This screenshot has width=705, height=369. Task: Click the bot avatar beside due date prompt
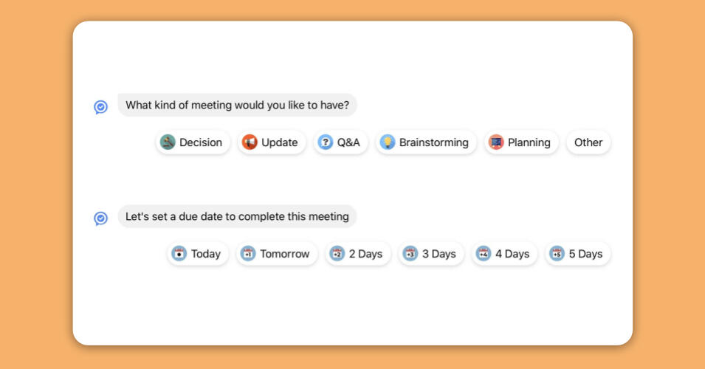(x=101, y=218)
